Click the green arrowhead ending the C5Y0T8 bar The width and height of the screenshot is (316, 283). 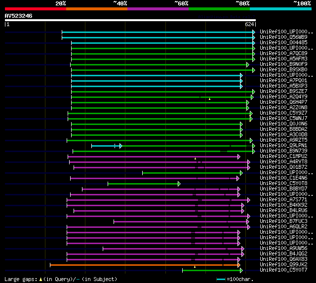(179, 184)
